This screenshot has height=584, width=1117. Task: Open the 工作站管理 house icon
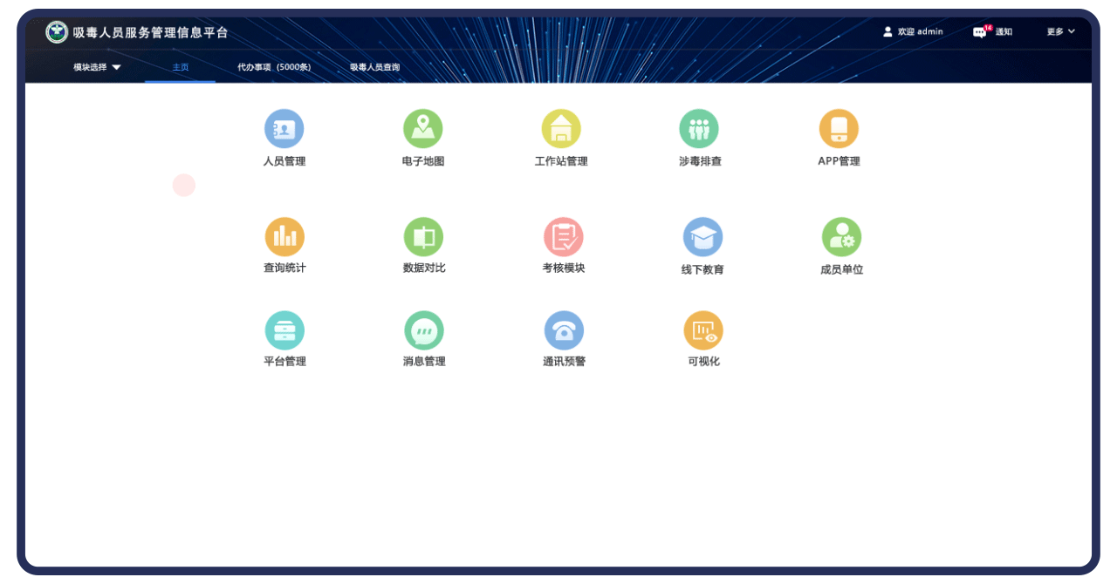point(561,129)
